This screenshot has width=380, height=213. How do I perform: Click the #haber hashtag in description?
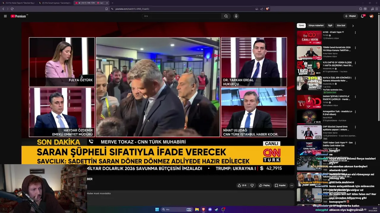click(90, 193)
